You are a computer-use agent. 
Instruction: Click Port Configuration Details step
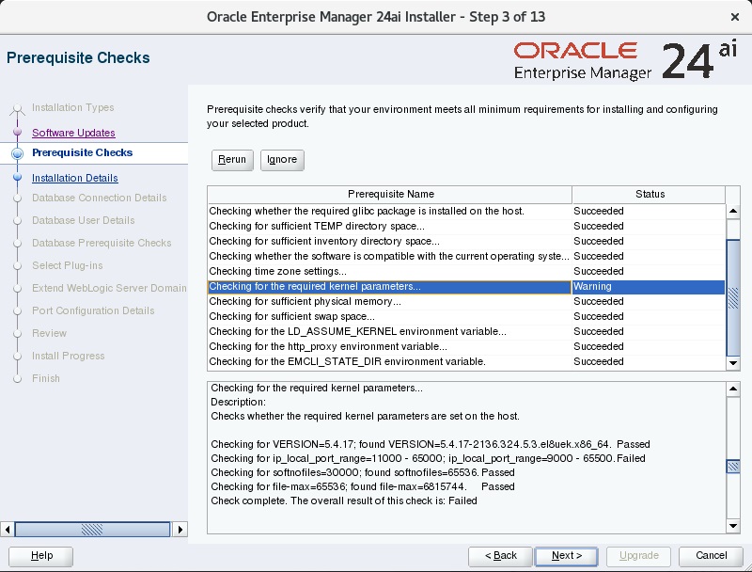point(93,310)
